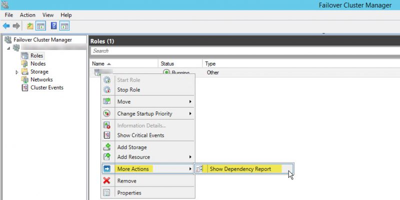
Task: Click the Show Dependency Report icon
Action: point(199,168)
